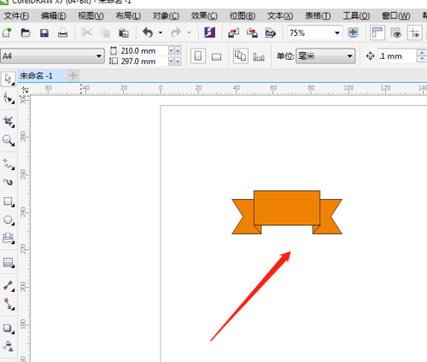Select the Connector tool
427x362 pixels.
[9, 304]
